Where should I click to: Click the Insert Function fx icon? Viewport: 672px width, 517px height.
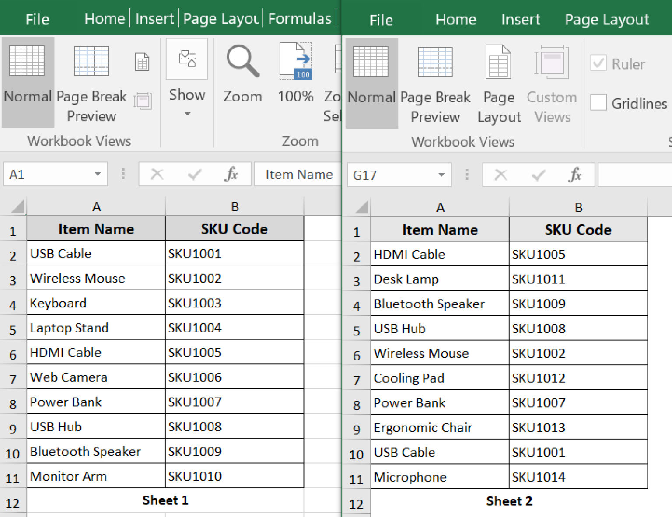232,174
